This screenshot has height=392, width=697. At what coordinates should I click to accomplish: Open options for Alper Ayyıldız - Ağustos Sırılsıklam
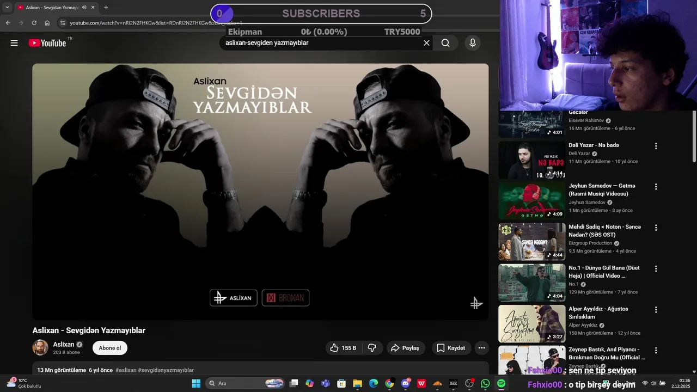[x=656, y=310]
